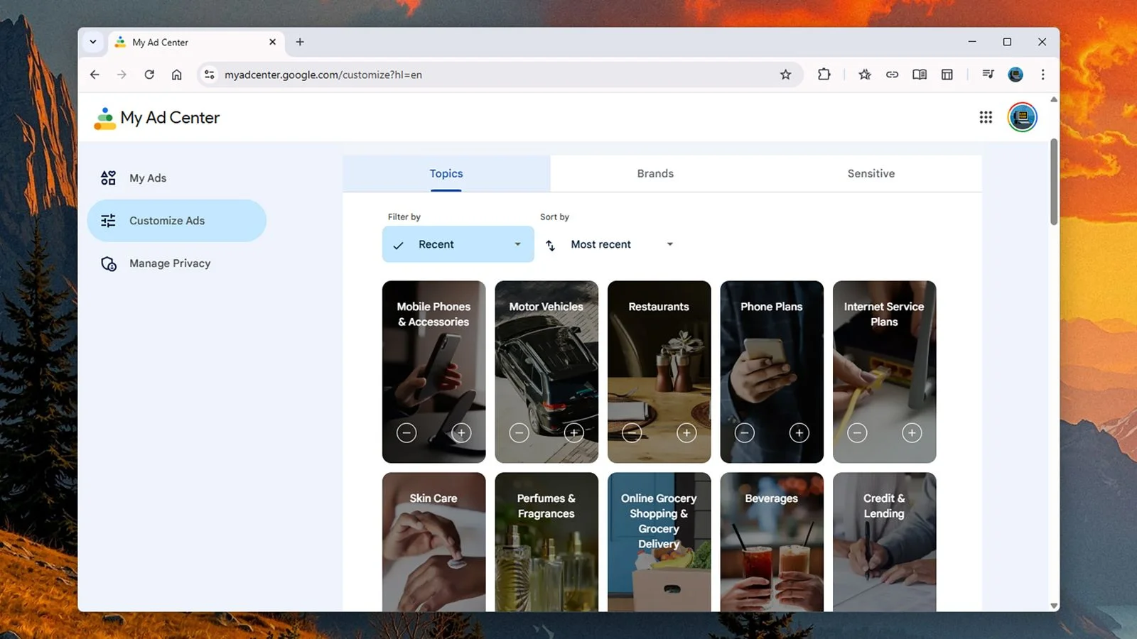1137x639 pixels.
Task: Switch to the Topics tab
Action: (x=446, y=174)
